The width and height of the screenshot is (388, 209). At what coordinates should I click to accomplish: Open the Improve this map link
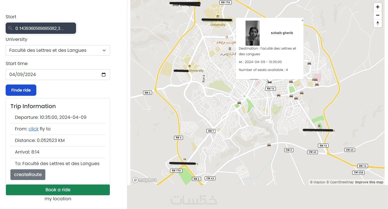(369, 182)
